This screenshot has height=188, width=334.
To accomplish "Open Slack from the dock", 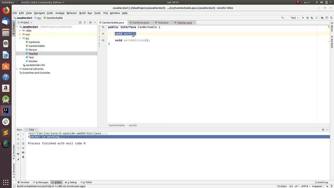I will point(6,122).
